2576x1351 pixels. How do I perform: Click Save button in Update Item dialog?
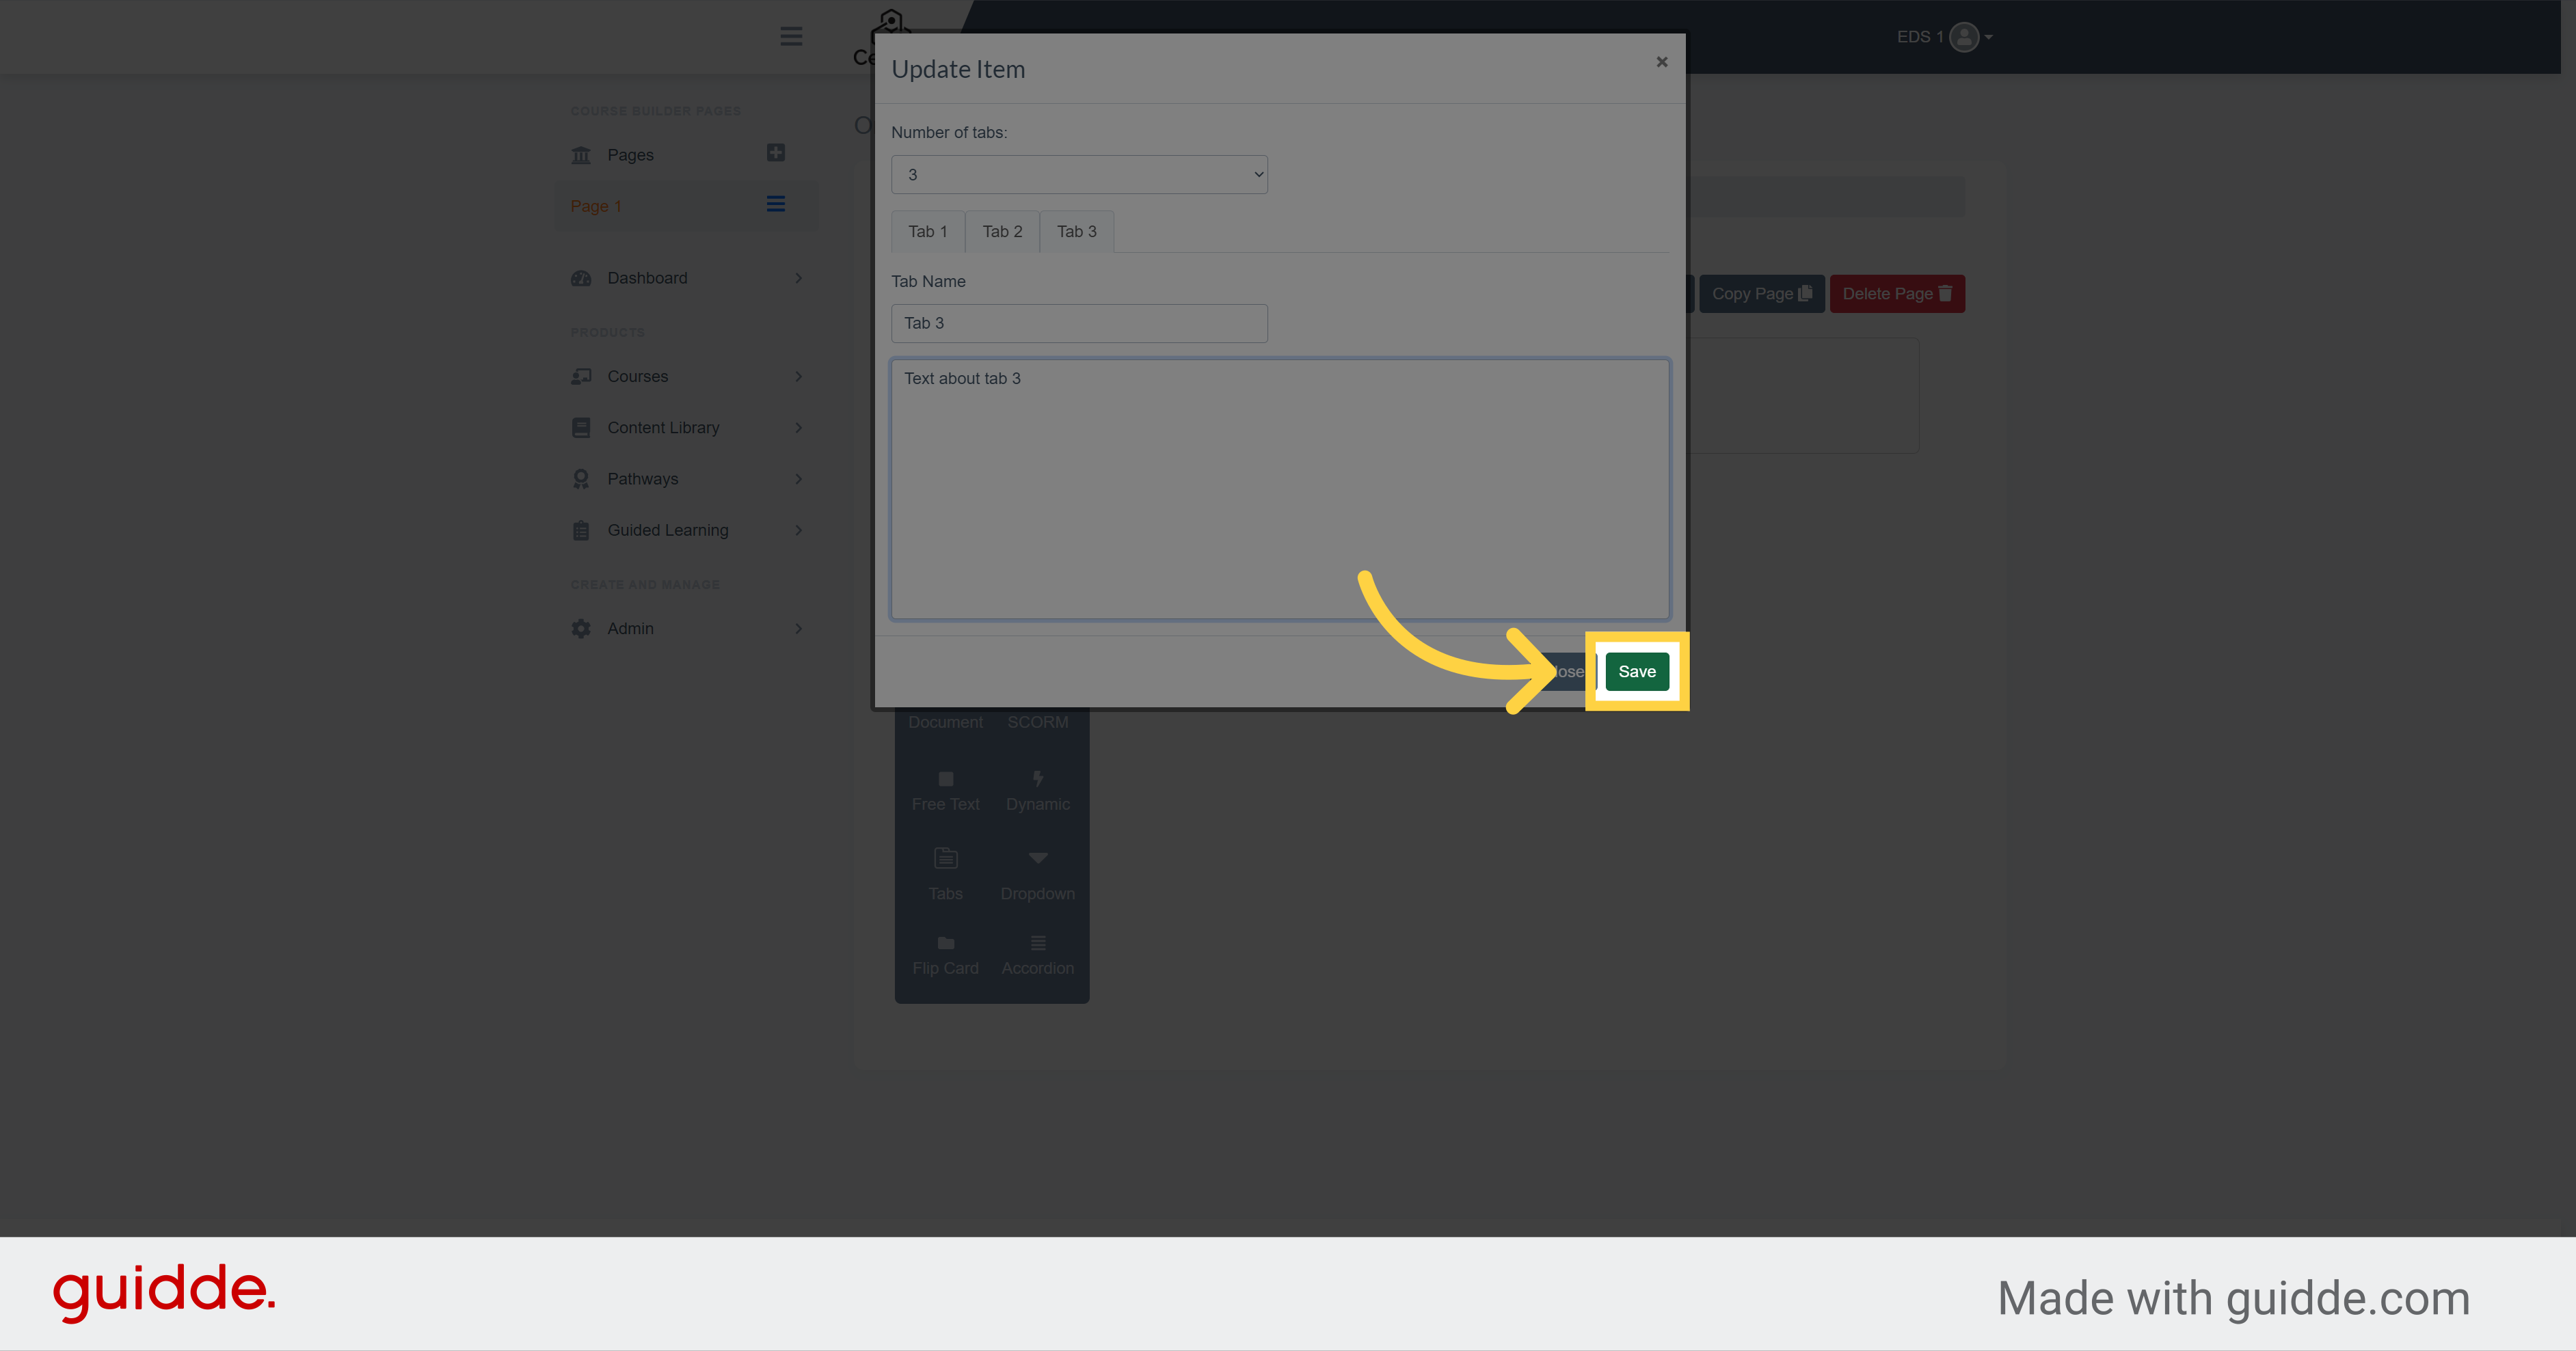pos(1634,671)
